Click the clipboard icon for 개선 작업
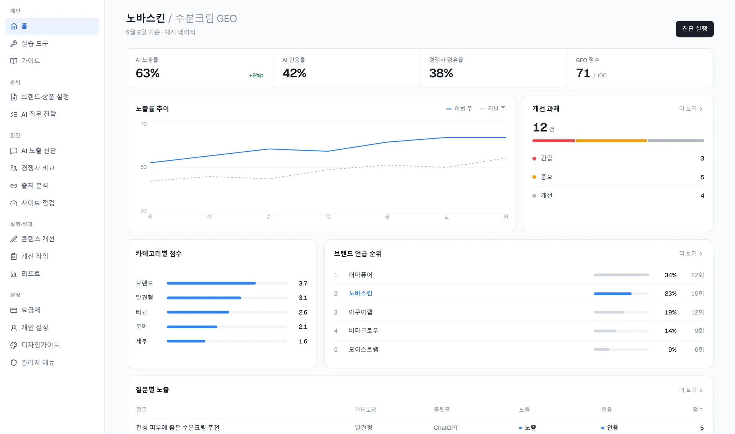The width and height of the screenshot is (735, 434). [14, 256]
